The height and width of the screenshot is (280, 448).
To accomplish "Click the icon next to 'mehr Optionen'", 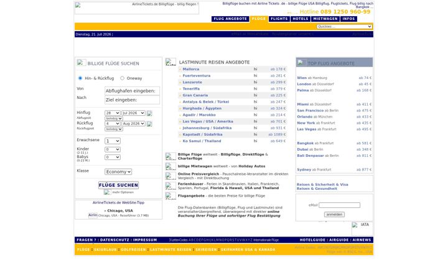I will coord(107,192).
